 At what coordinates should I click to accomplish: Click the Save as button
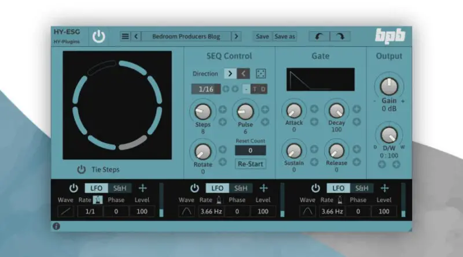tap(285, 36)
